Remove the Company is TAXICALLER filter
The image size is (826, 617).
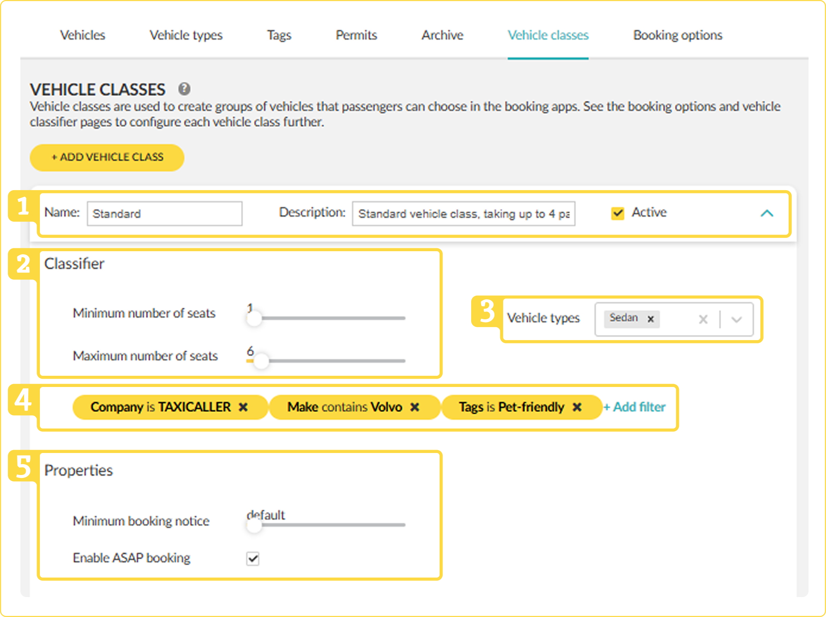(243, 407)
